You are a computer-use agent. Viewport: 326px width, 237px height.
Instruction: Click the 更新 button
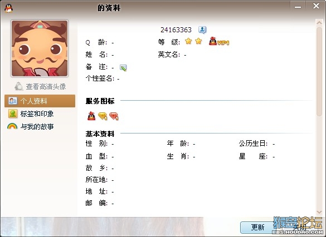[x=258, y=228]
